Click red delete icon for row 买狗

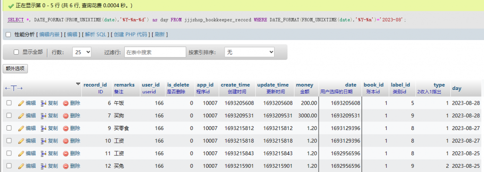coord(66,116)
